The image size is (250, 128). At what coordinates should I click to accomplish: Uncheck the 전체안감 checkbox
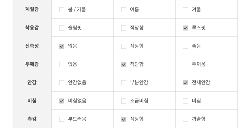(x=185, y=83)
